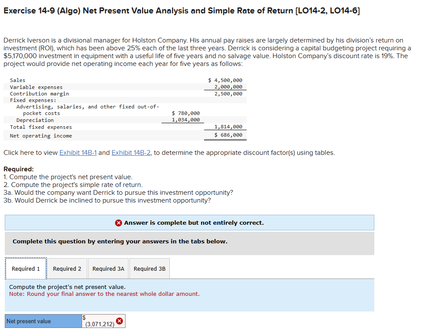
Task: Click the red error icon next to (3,071,212)
Action: click(x=119, y=321)
